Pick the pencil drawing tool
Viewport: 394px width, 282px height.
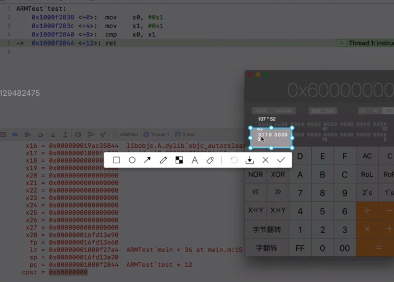[x=163, y=160]
